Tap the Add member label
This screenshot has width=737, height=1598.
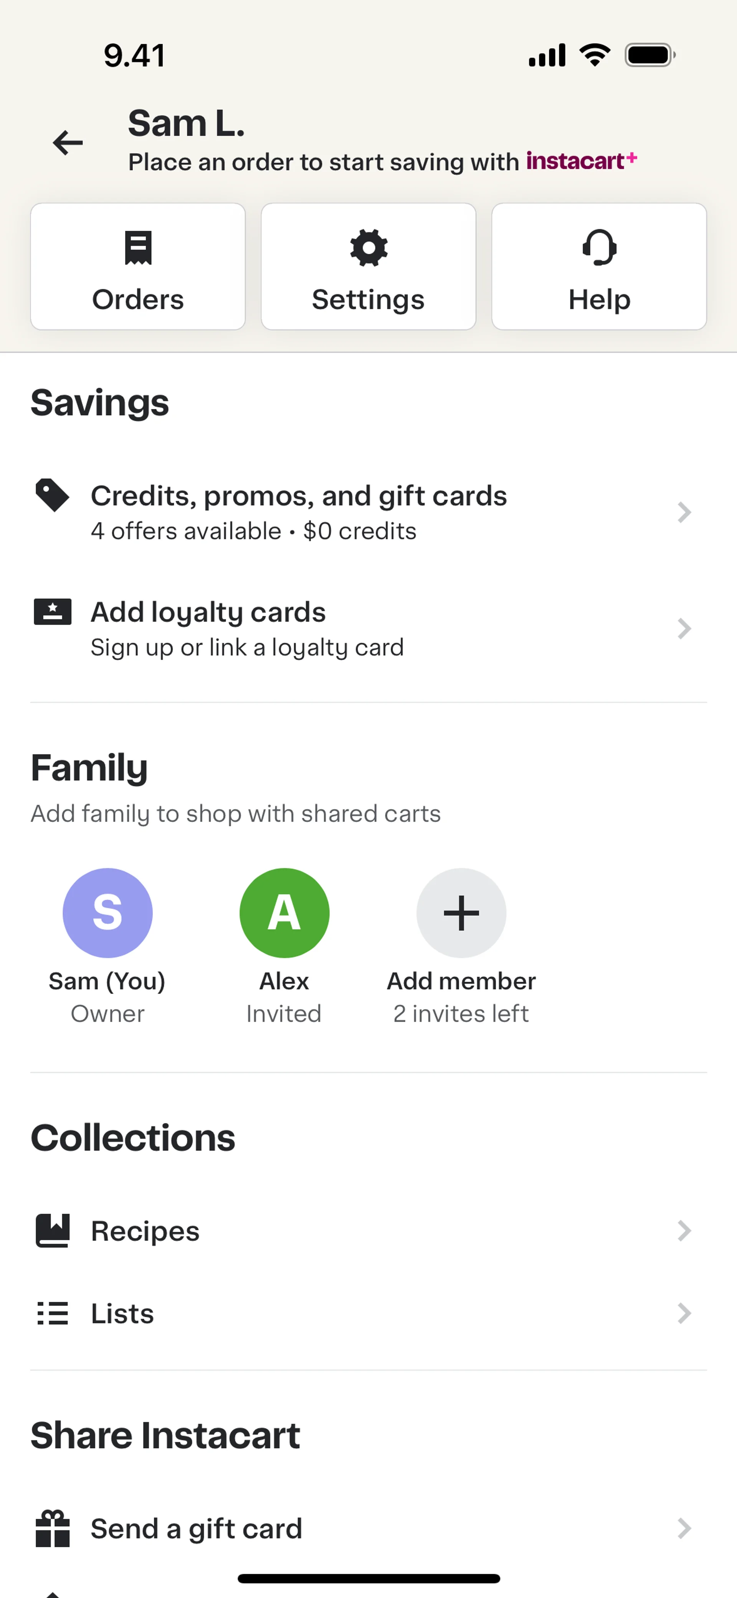point(461,981)
